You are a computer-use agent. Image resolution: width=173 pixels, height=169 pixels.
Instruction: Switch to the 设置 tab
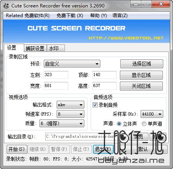point(14,48)
